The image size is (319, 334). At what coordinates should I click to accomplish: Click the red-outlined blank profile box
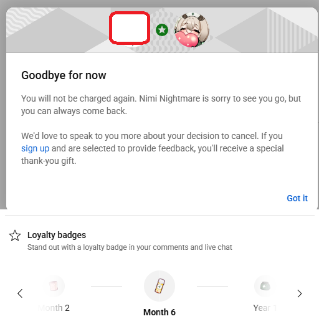(x=130, y=28)
